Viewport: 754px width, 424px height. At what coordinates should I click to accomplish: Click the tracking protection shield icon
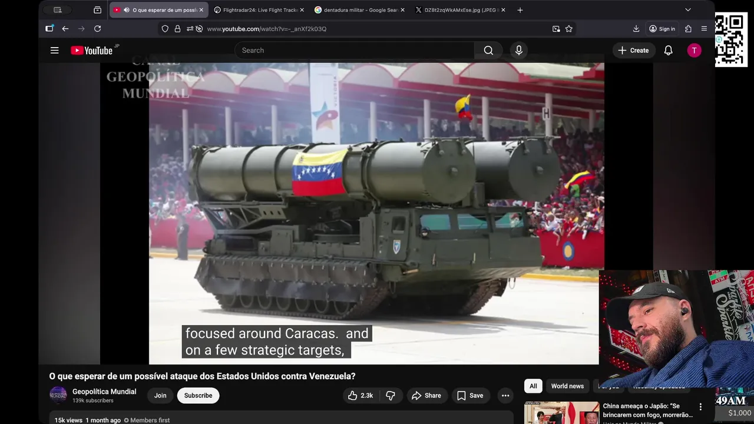pyautogui.click(x=165, y=29)
